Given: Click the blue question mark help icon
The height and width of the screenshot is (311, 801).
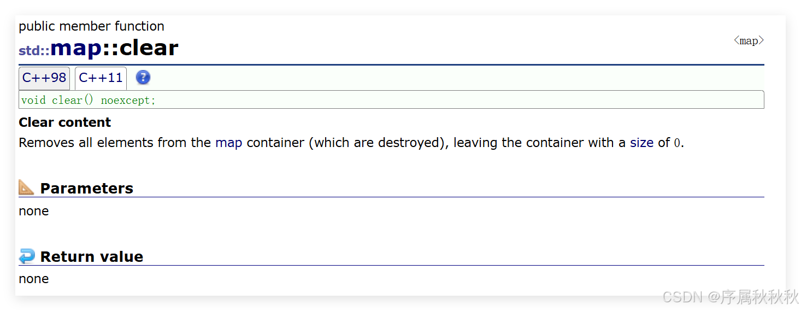Looking at the screenshot, I should click(143, 78).
